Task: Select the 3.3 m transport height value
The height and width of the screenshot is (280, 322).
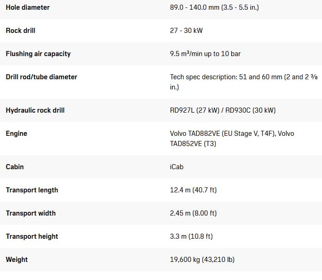Action: click(191, 236)
